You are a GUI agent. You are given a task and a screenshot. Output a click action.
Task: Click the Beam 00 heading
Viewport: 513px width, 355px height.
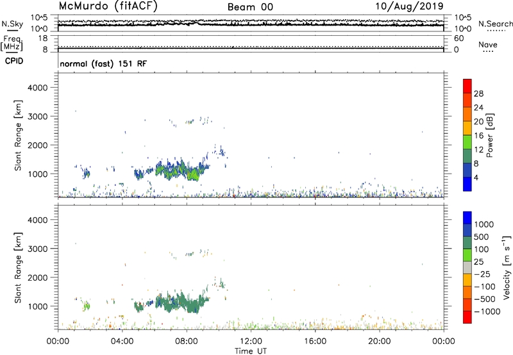[250, 7]
